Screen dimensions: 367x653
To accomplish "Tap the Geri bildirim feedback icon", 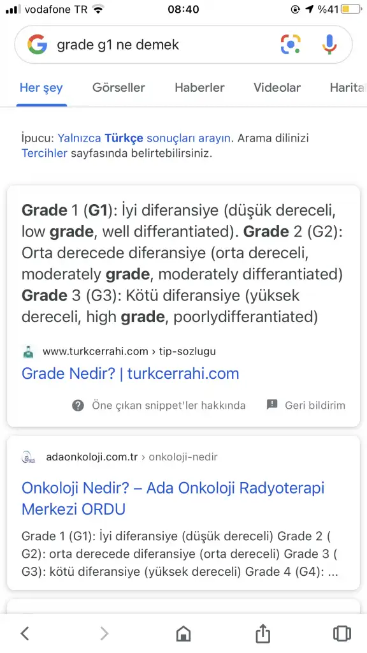I will pos(272,404).
